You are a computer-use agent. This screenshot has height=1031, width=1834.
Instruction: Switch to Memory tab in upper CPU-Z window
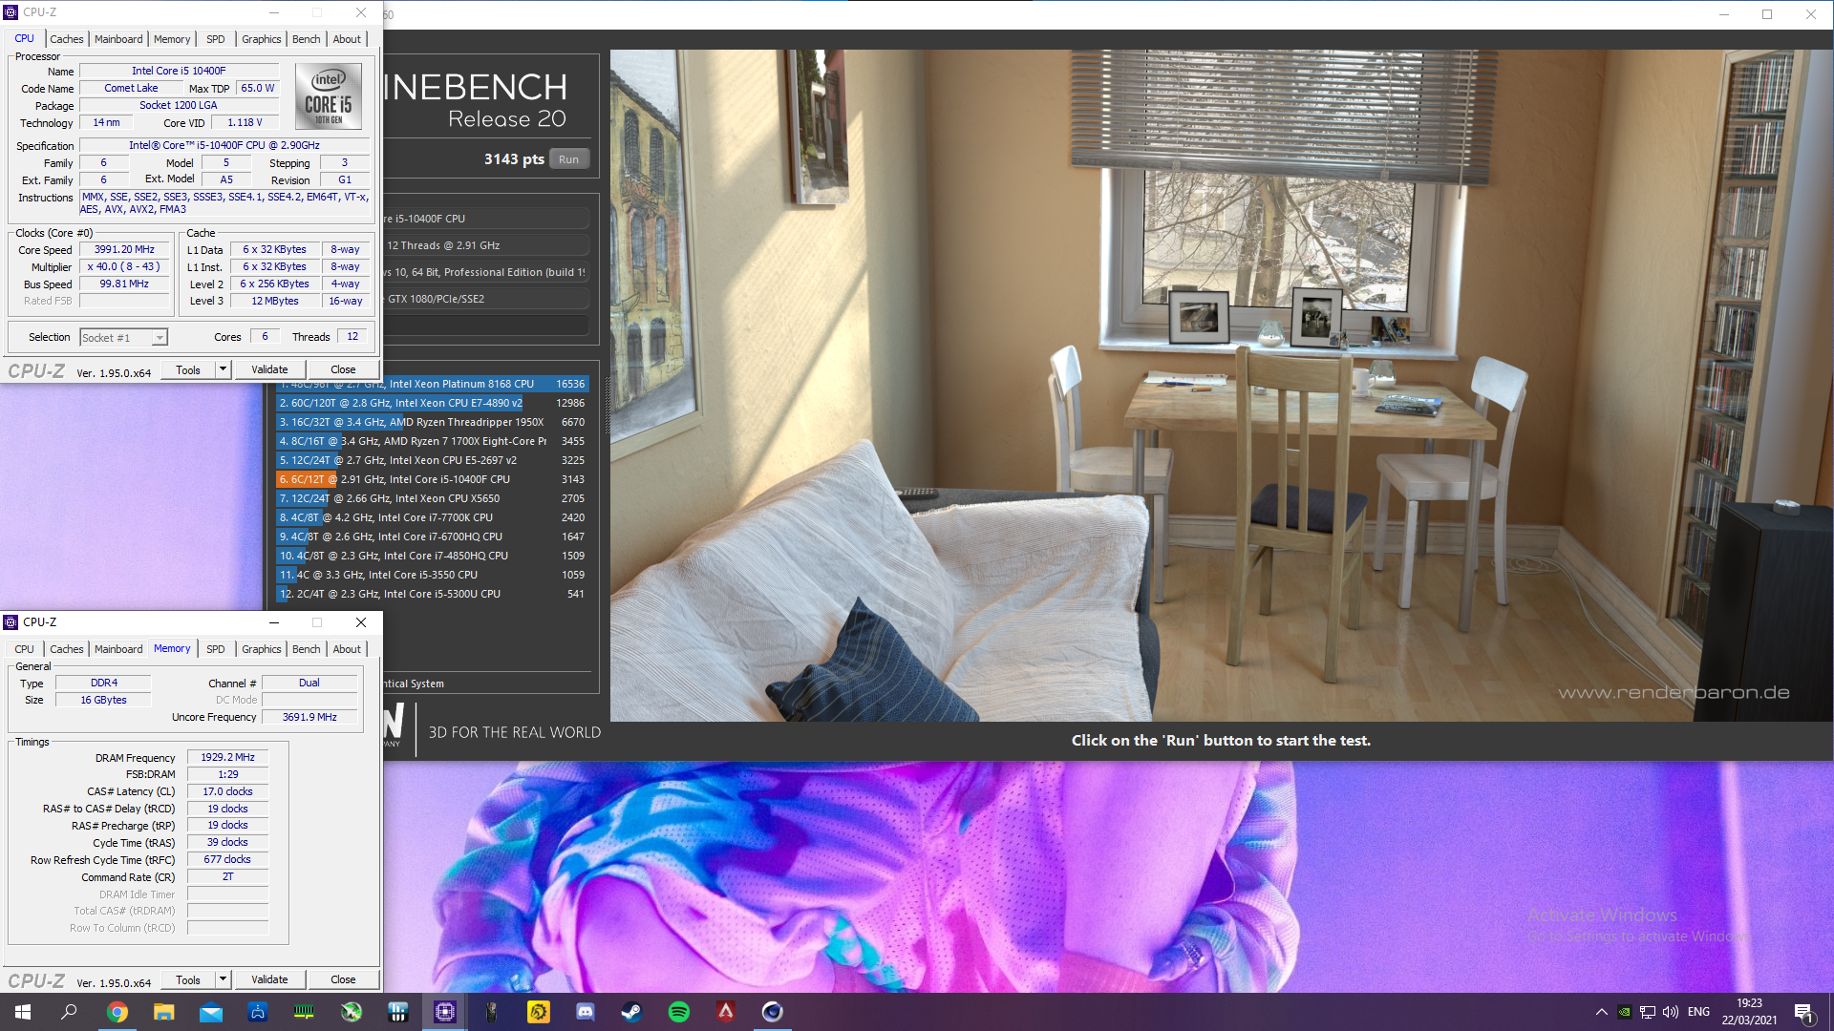(172, 39)
